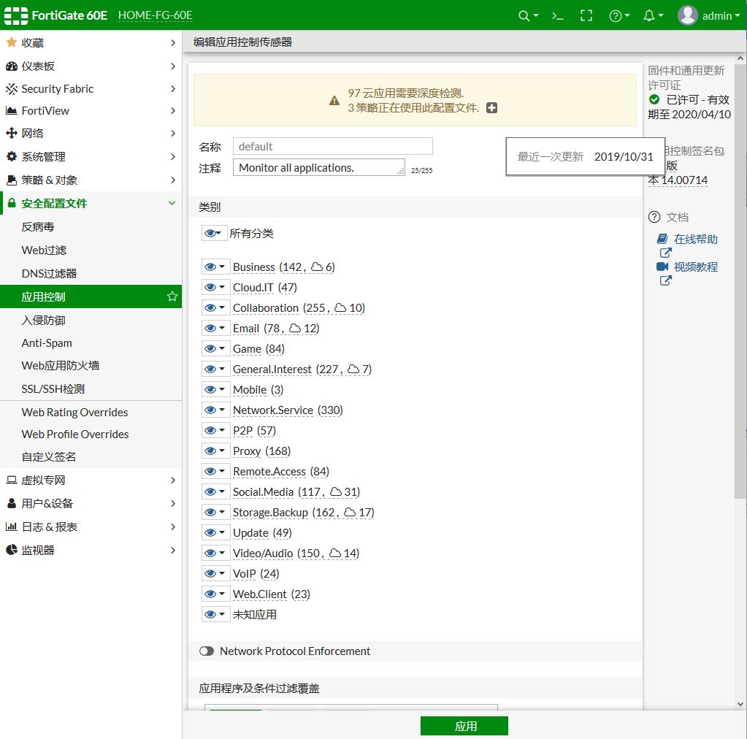Open the 在线帮助 link
Image resolution: width=747 pixels, height=739 pixels.
click(x=695, y=240)
